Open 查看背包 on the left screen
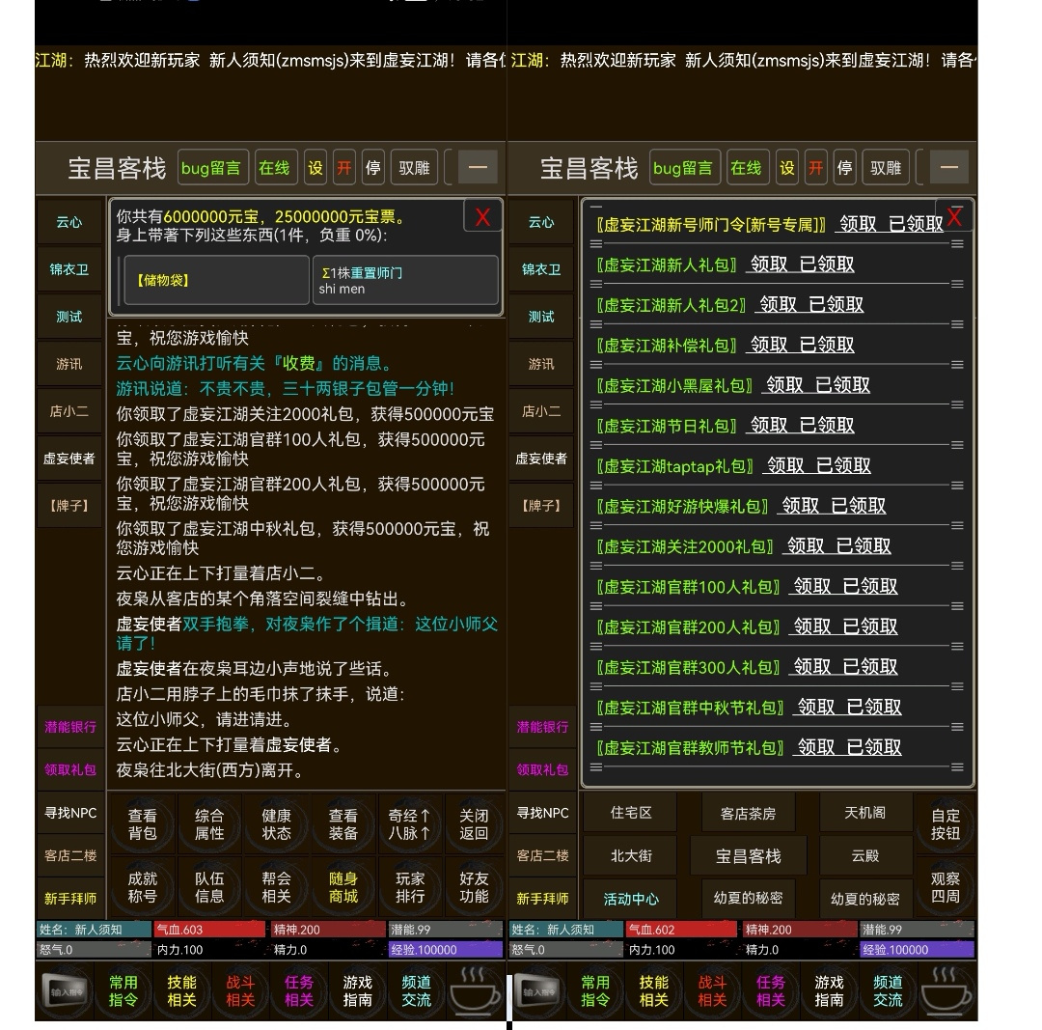 pos(142,823)
